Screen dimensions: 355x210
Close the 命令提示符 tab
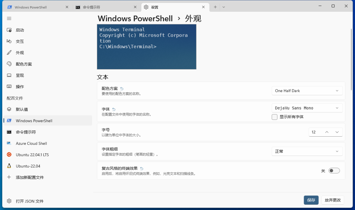pos(135,7)
